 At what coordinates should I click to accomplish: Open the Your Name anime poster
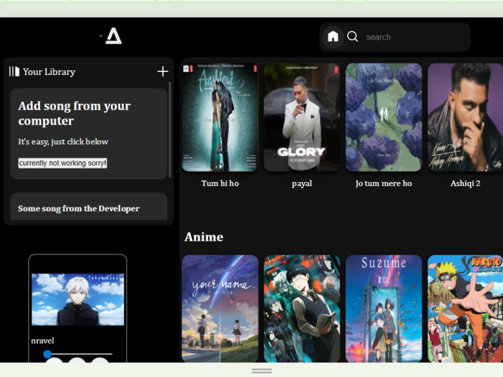pyautogui.click(x=220, y=309)
